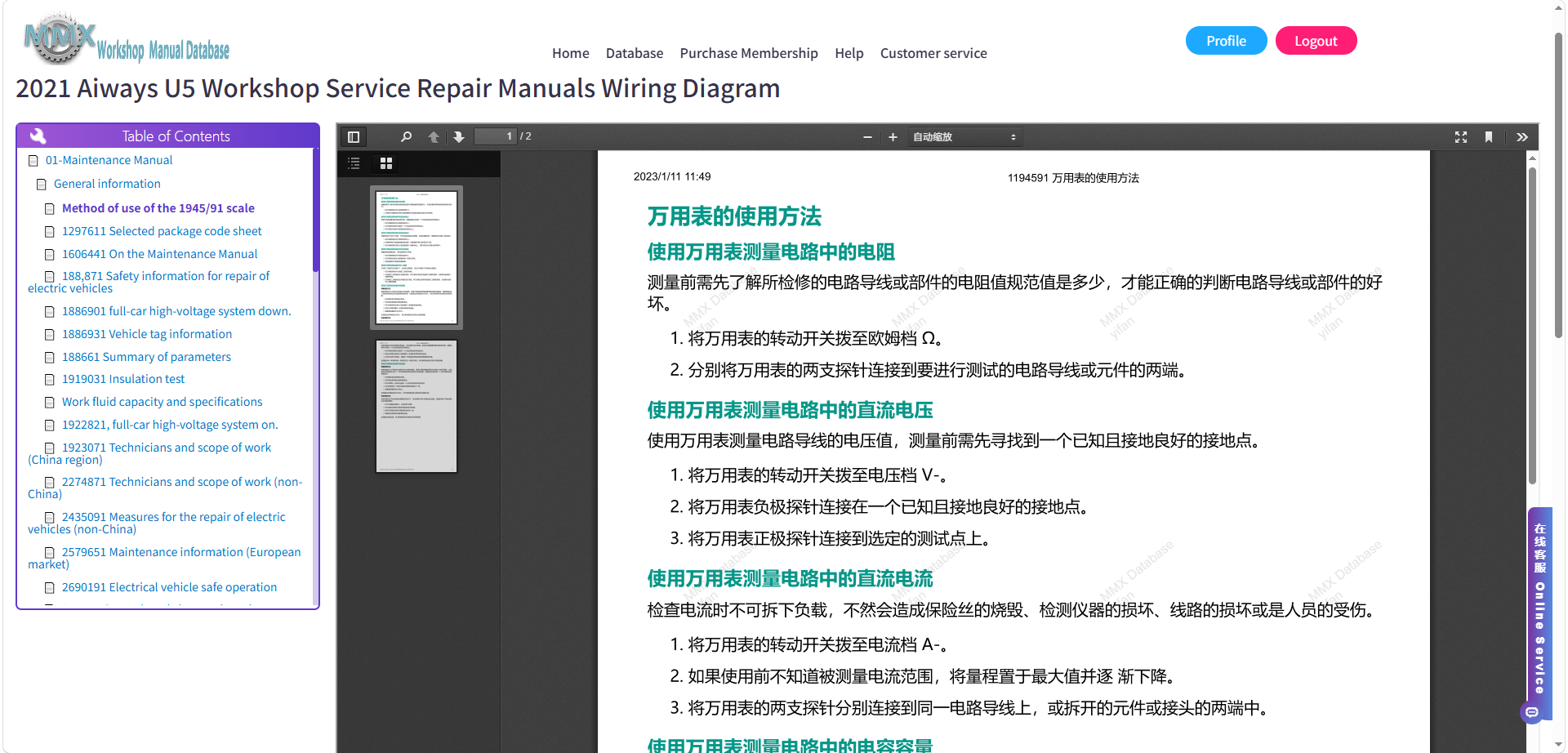Click the Logout button
This screenshot has height=753, width=1568.
tap(1316, 41)
